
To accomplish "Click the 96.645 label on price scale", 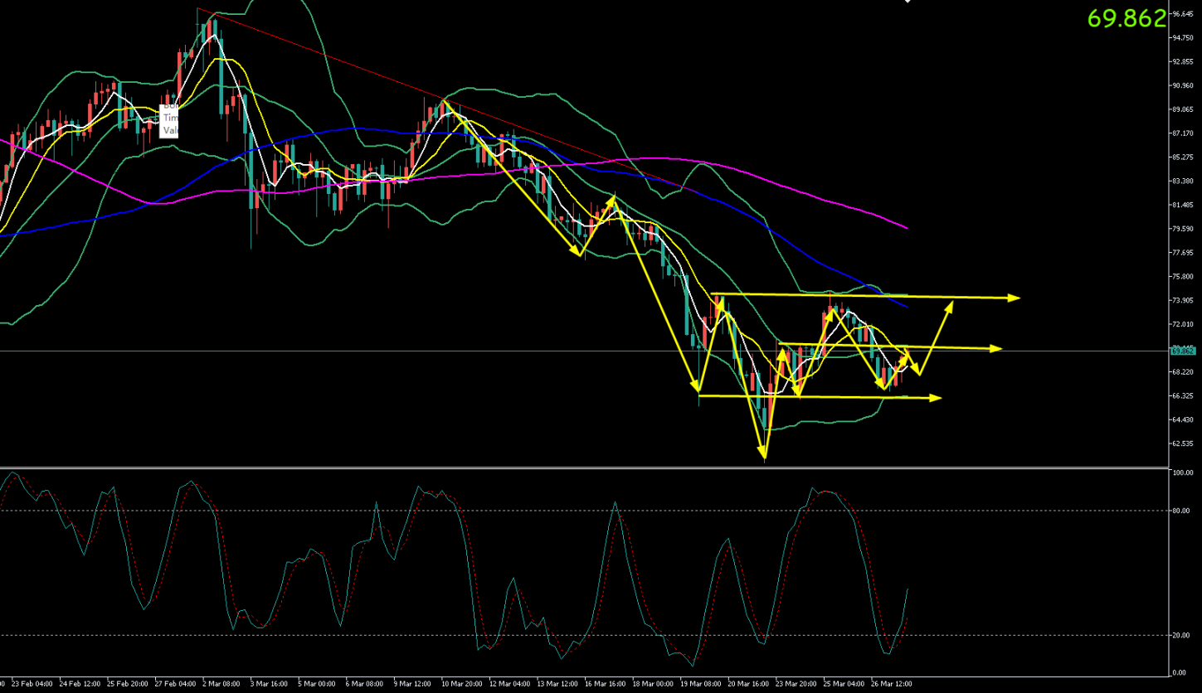I will tap(1181, 14).
